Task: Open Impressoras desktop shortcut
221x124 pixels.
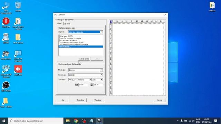Action: [6, 55]
